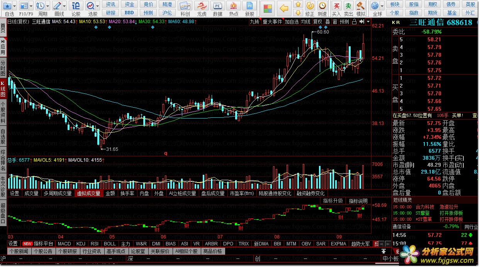
Task: Open the 选股 stock screener icon
Action: (x=91, y=5)
